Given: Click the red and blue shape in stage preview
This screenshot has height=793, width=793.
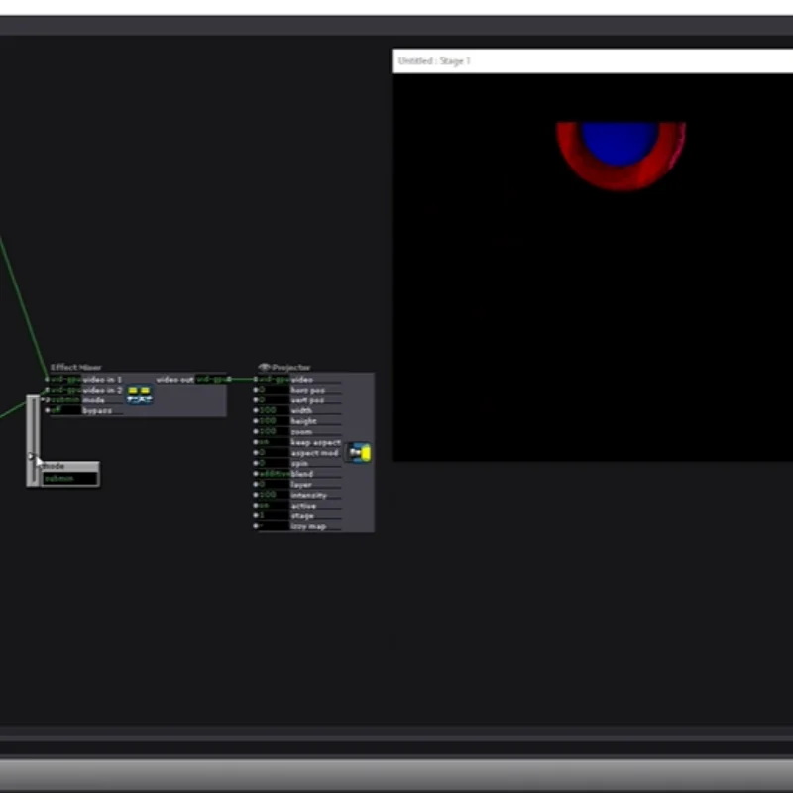Looking at the screenshot, I should [x=621, y=156].
